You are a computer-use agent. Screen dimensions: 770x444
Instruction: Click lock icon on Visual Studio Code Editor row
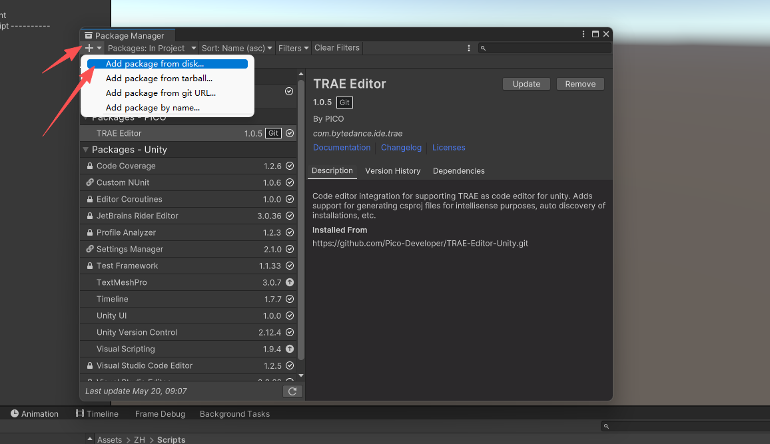tap(90, 365)
